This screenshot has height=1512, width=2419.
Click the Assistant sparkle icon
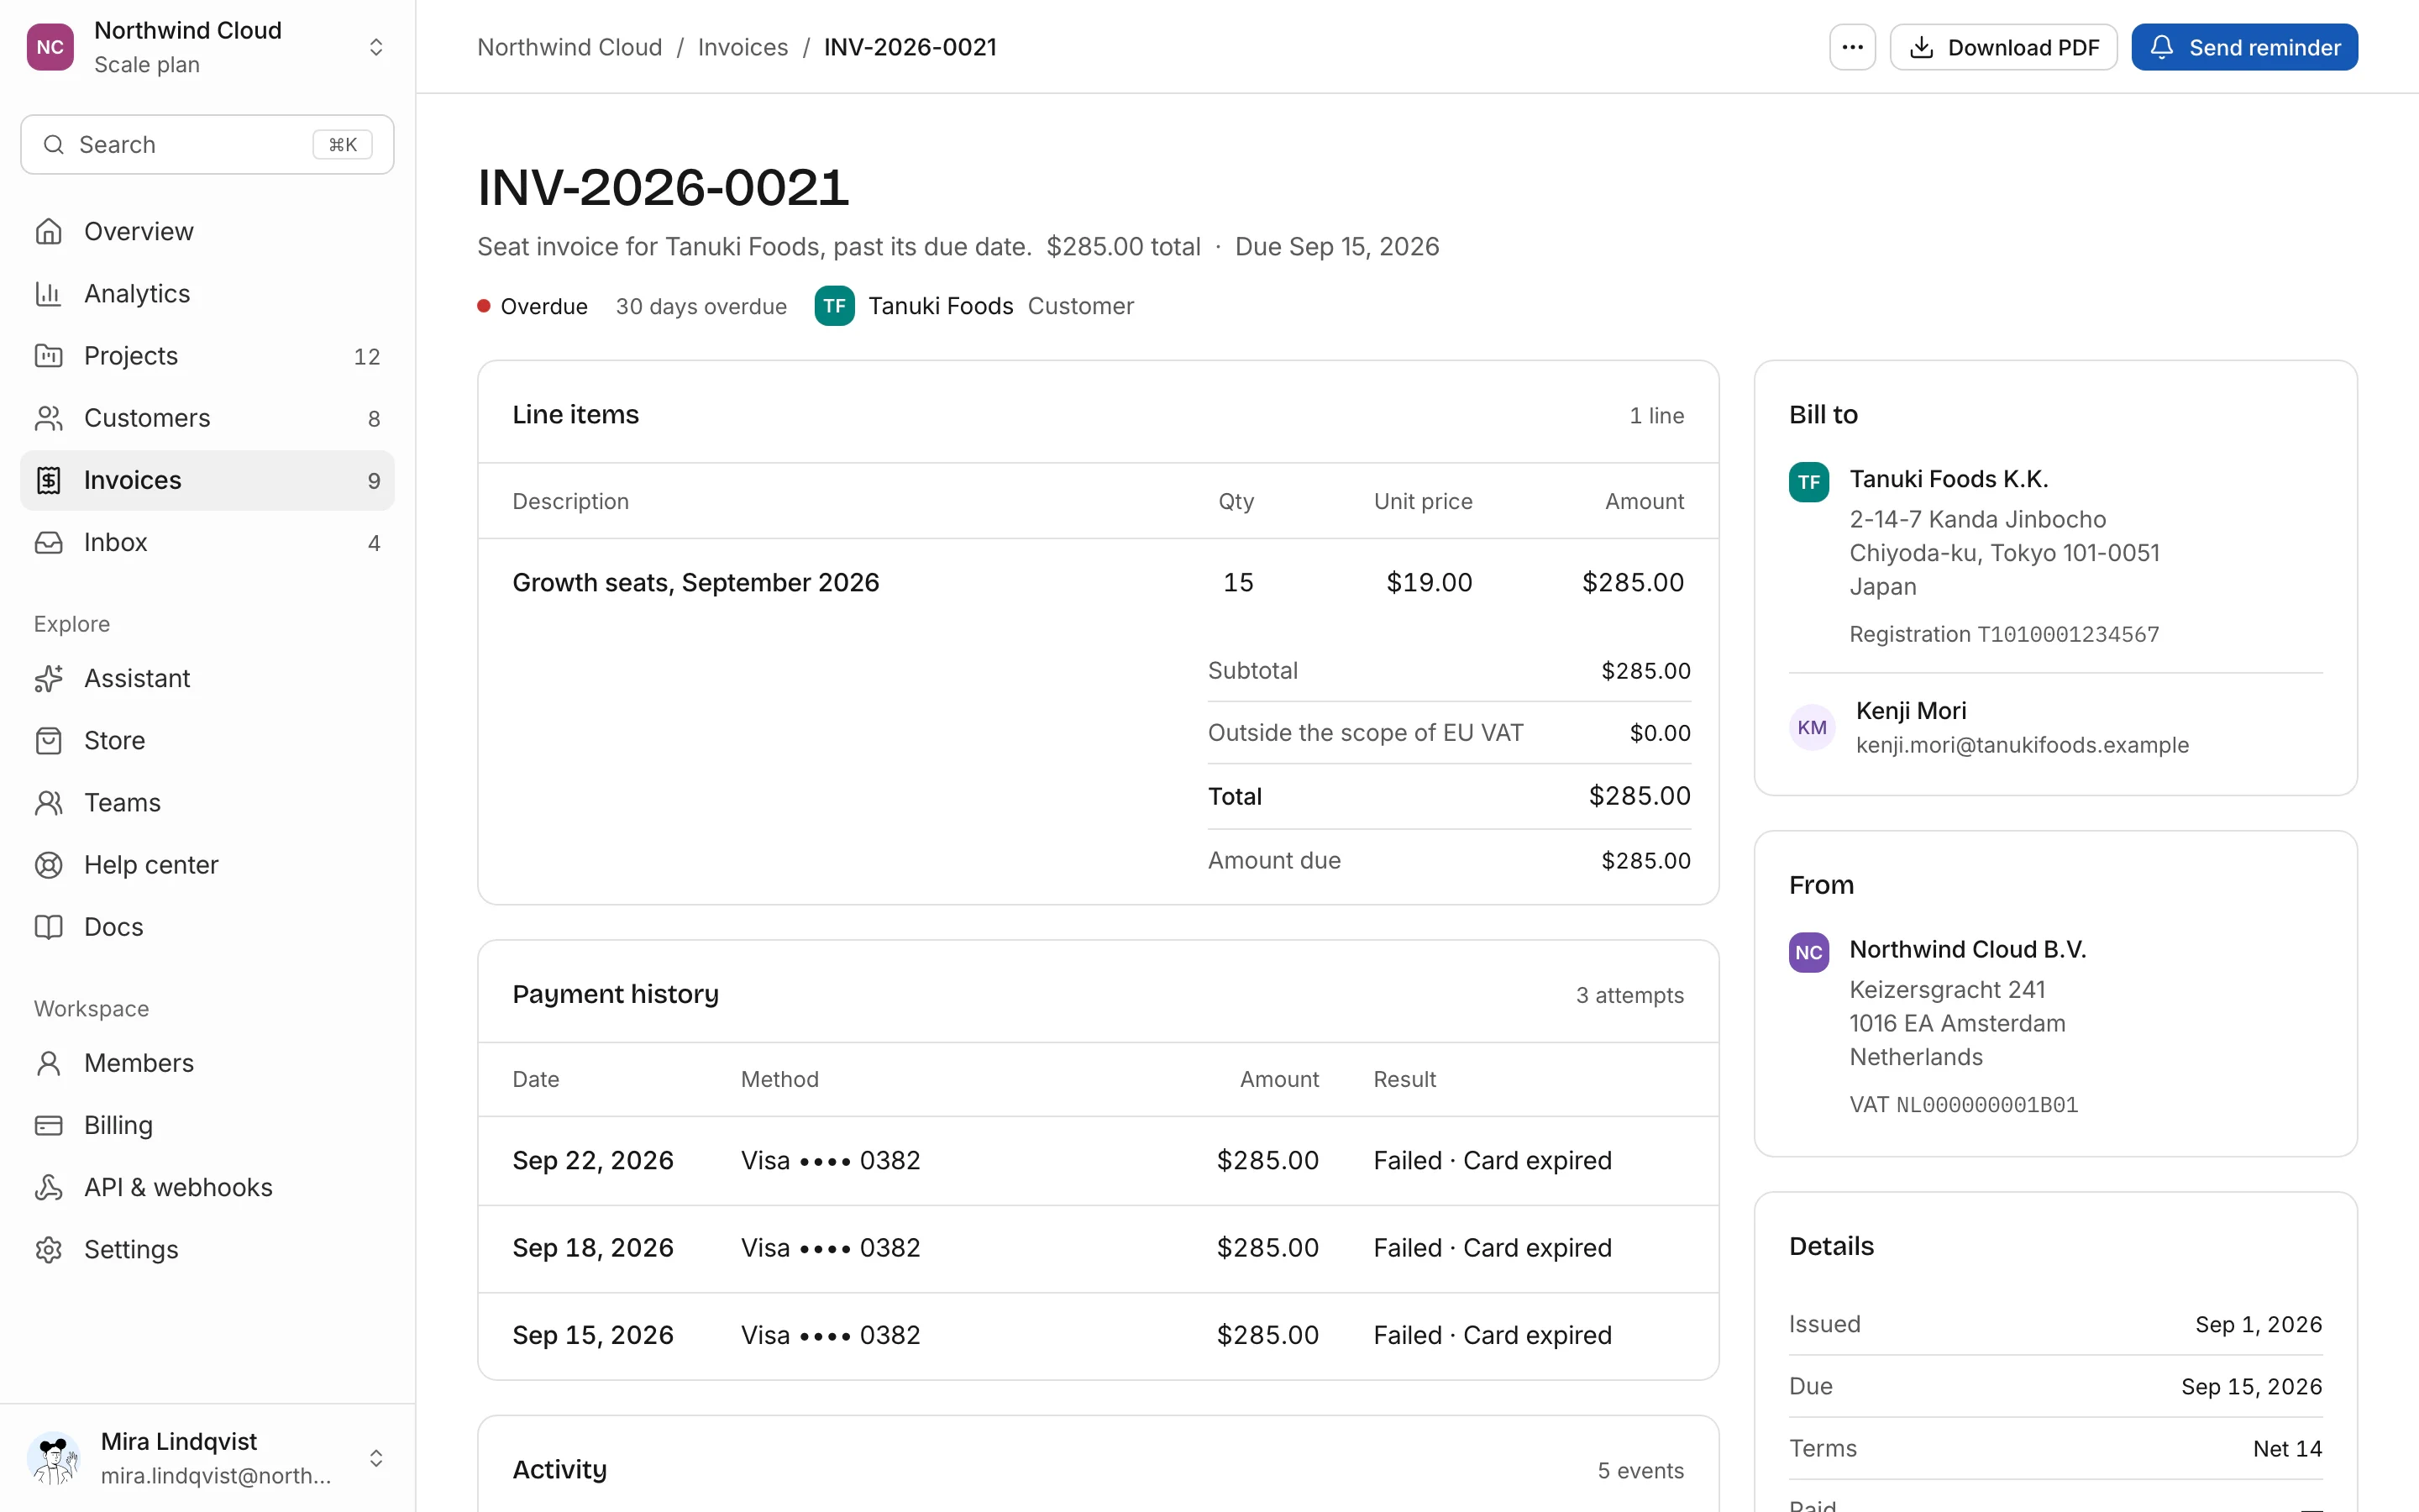pos(48,678)
